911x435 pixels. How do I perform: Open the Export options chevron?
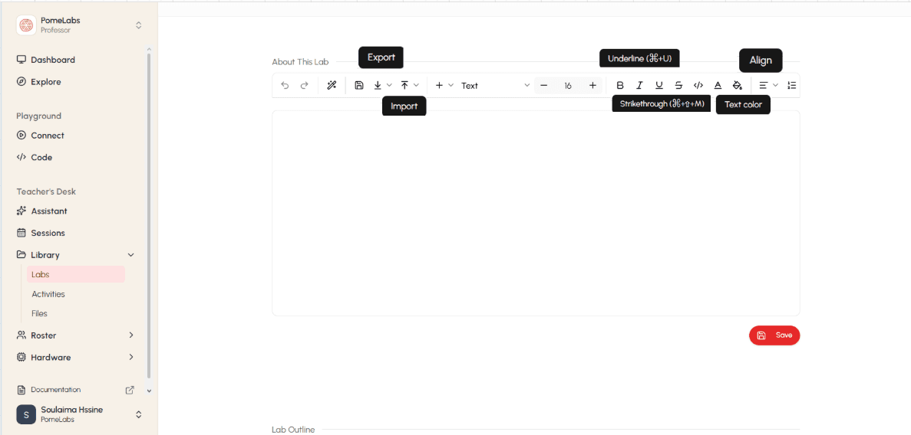389,85
